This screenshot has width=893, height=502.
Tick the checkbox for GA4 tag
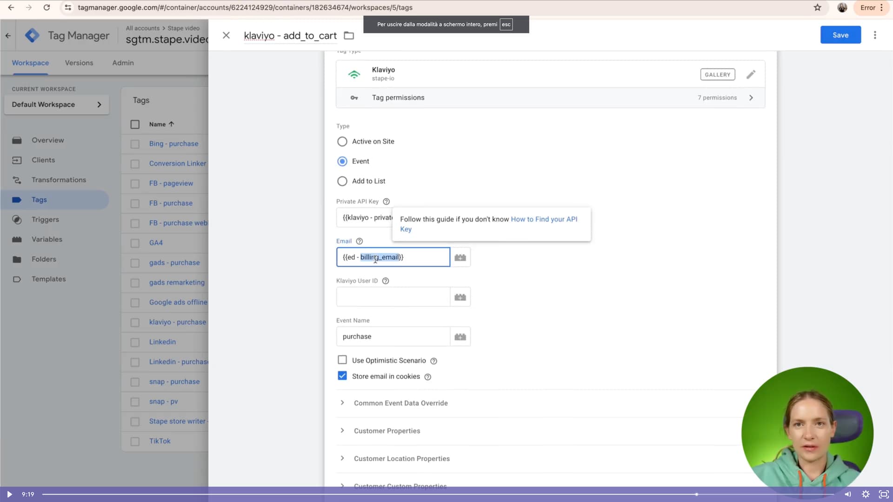135,243
